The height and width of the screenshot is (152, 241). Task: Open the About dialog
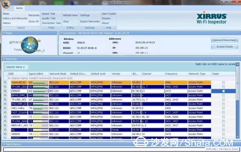[105, 23]
